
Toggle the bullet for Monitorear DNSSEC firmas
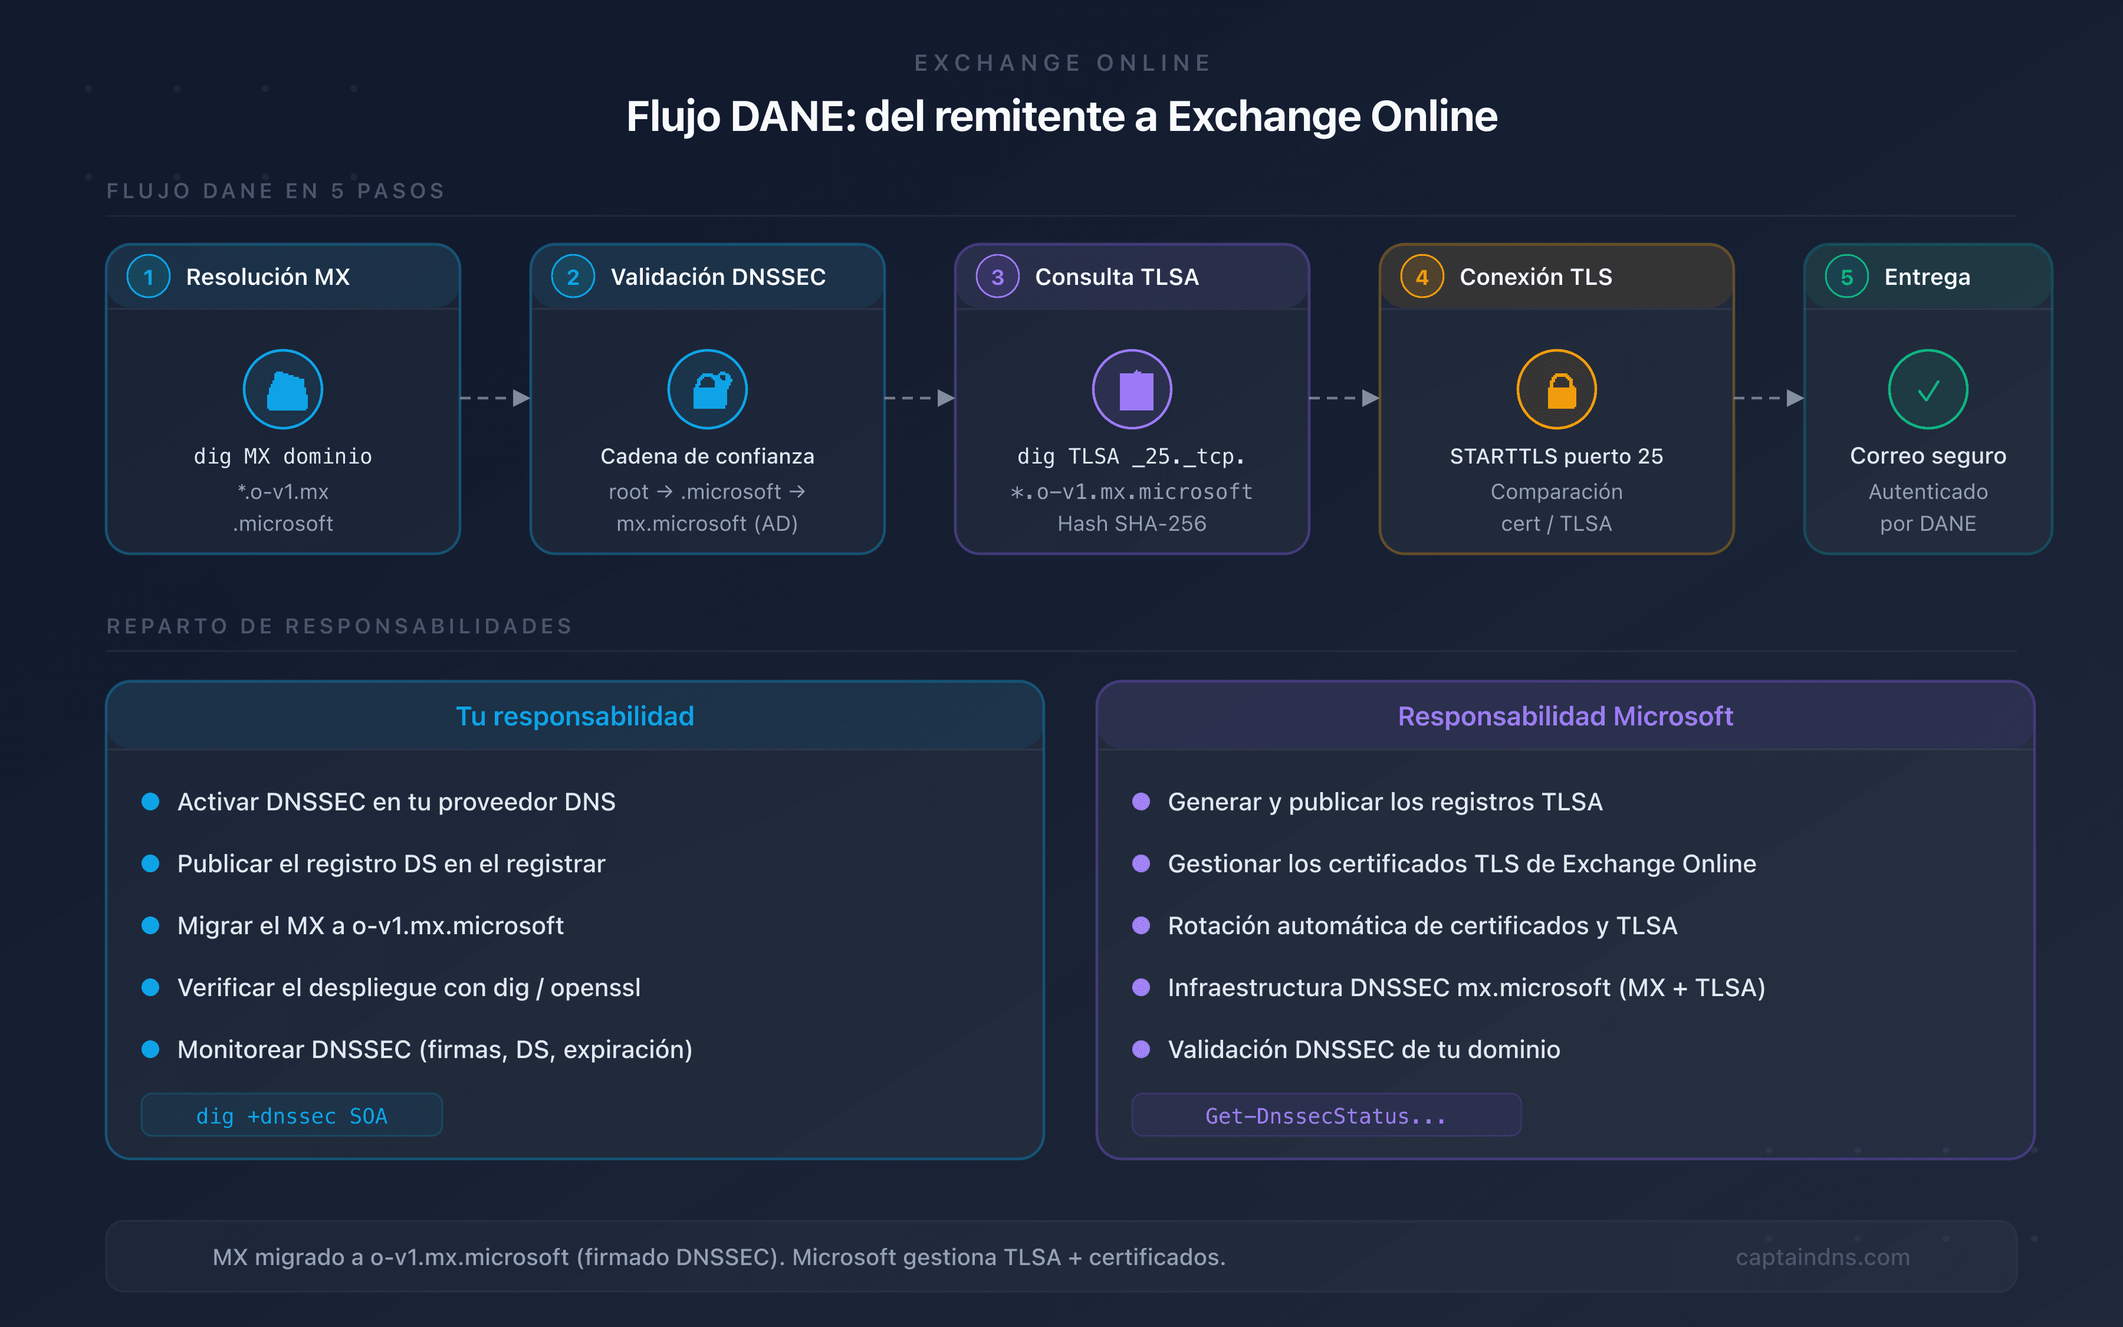pos(151,1049)
